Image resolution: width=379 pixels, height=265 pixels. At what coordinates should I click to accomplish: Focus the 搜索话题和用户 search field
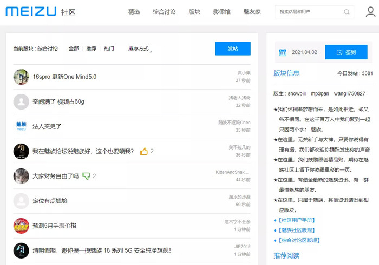pyautogui.click(x=314, y=12)
